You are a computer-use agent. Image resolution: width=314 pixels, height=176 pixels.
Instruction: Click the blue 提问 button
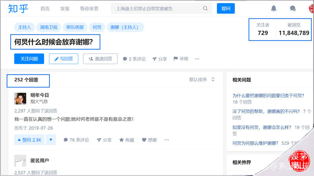226,8
